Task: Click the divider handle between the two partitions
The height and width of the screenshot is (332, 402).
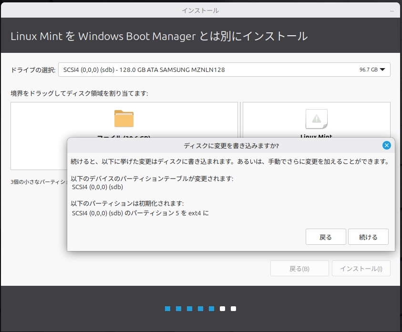Action: (240, 119)
